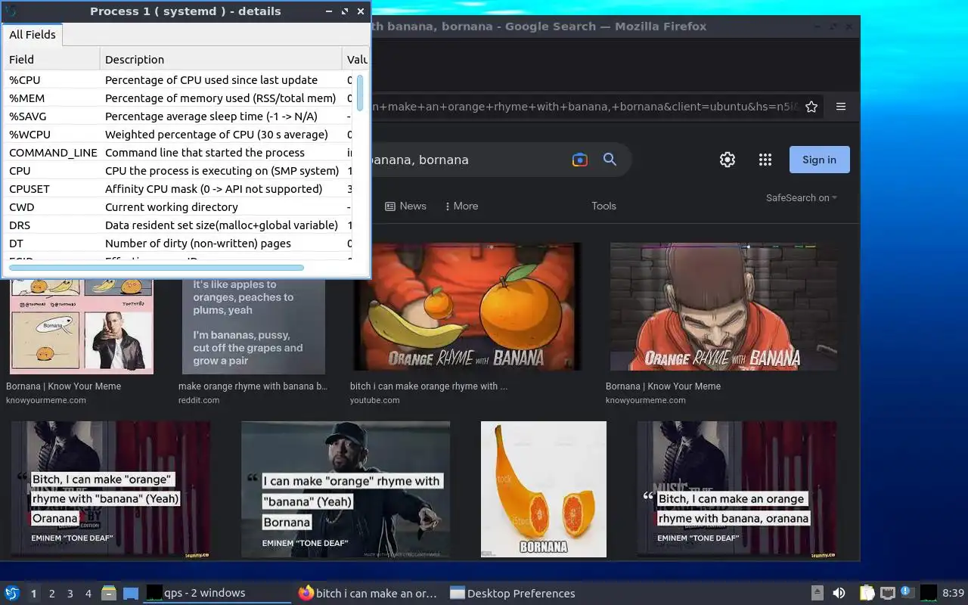The height and width of the screenshot is (605, 968).
Task: Expand the More search options menu
Action: coord(461,206)
